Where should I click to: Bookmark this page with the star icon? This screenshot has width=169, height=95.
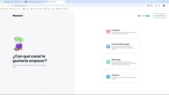pyautogui.click(x=152, y=6)
